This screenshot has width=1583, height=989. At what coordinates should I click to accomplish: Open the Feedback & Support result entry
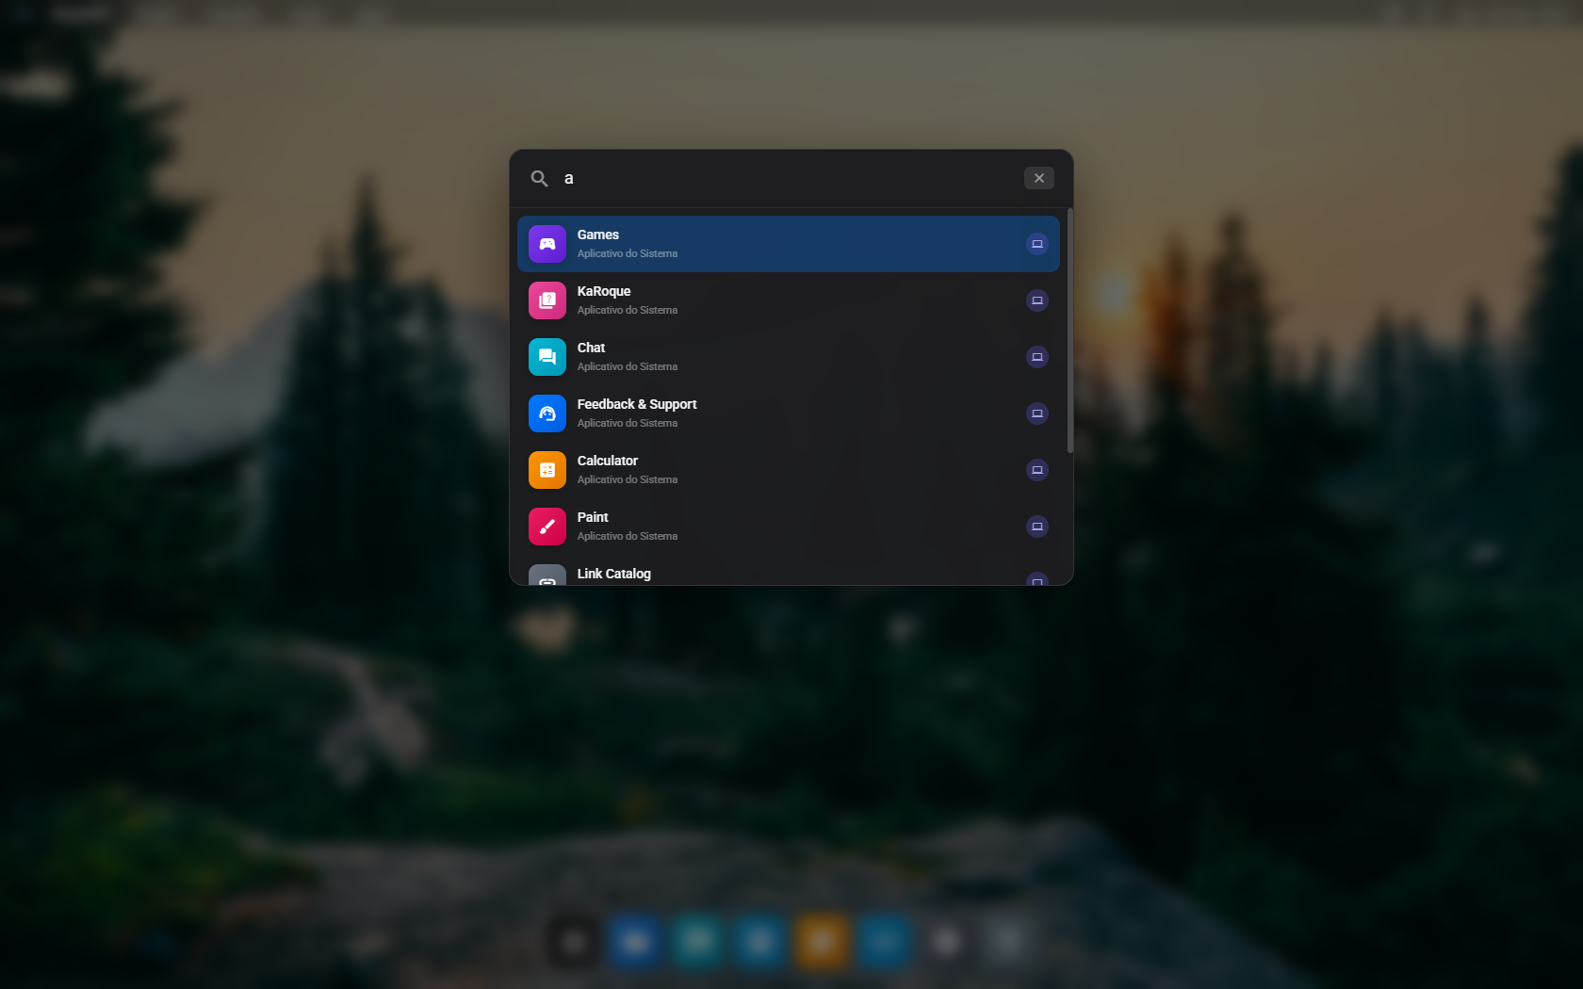(x=788, y=413)
